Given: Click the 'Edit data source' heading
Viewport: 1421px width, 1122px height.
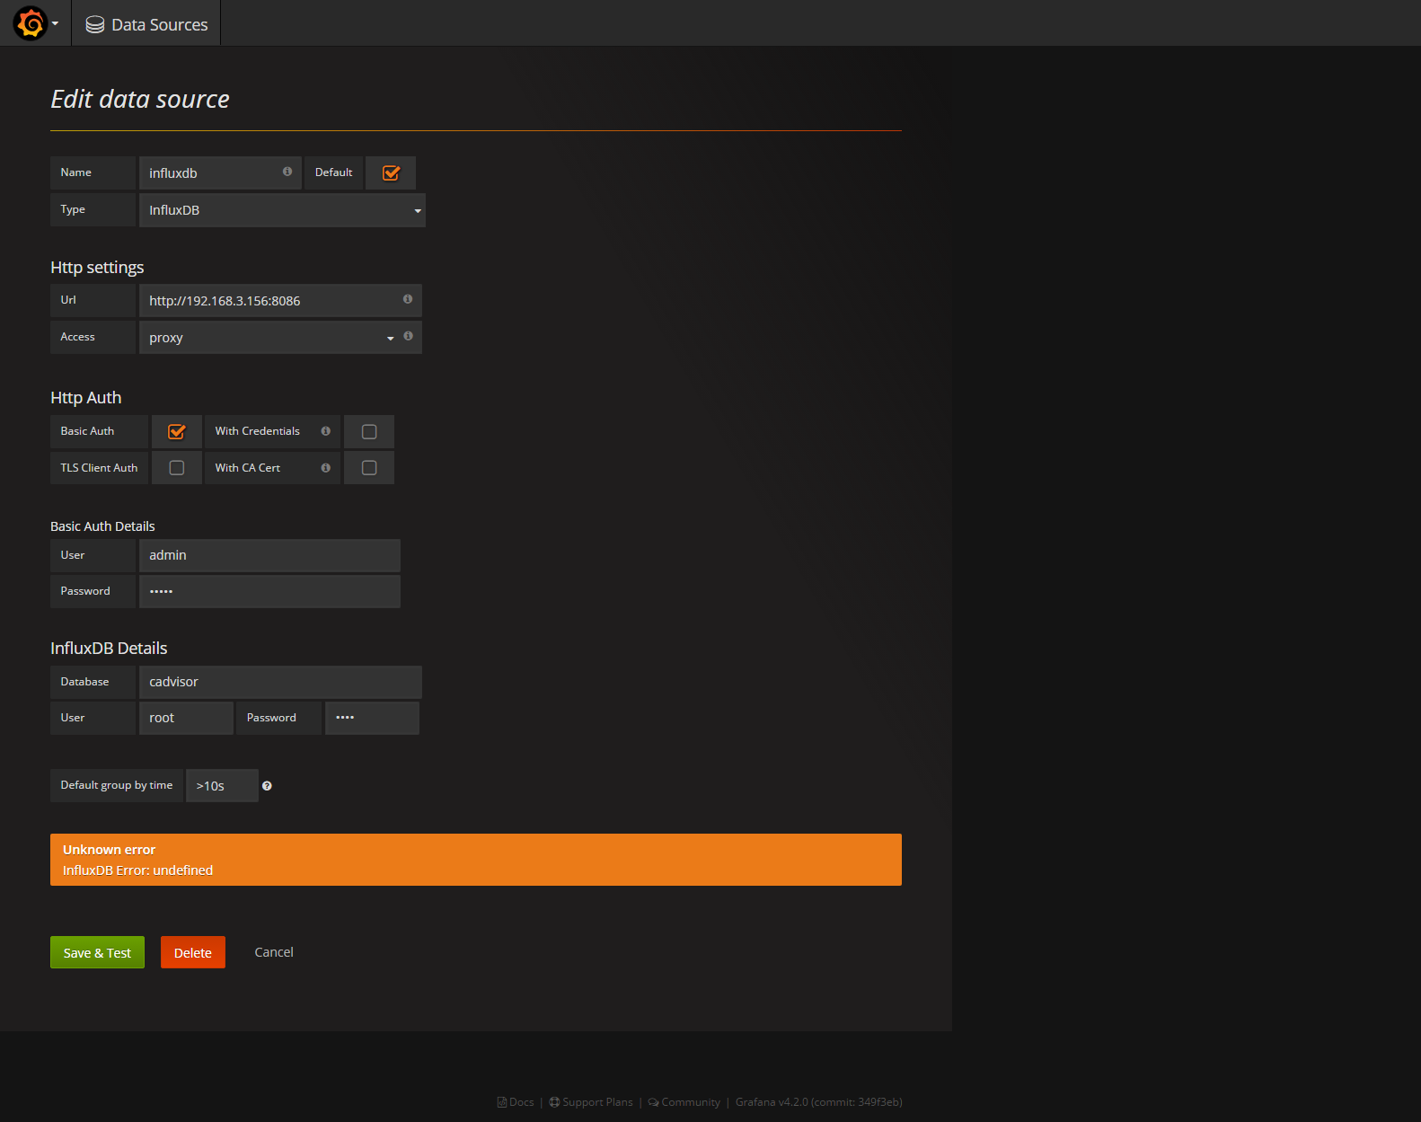Looking at the screenshot, I should point(140,99).
